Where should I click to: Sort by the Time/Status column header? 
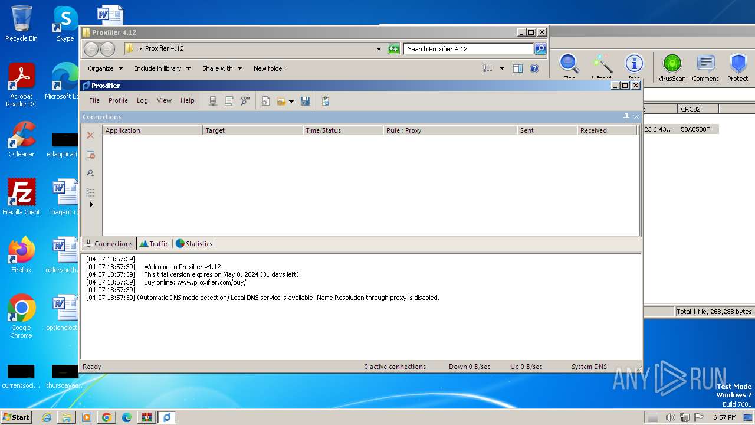point(343,130)
